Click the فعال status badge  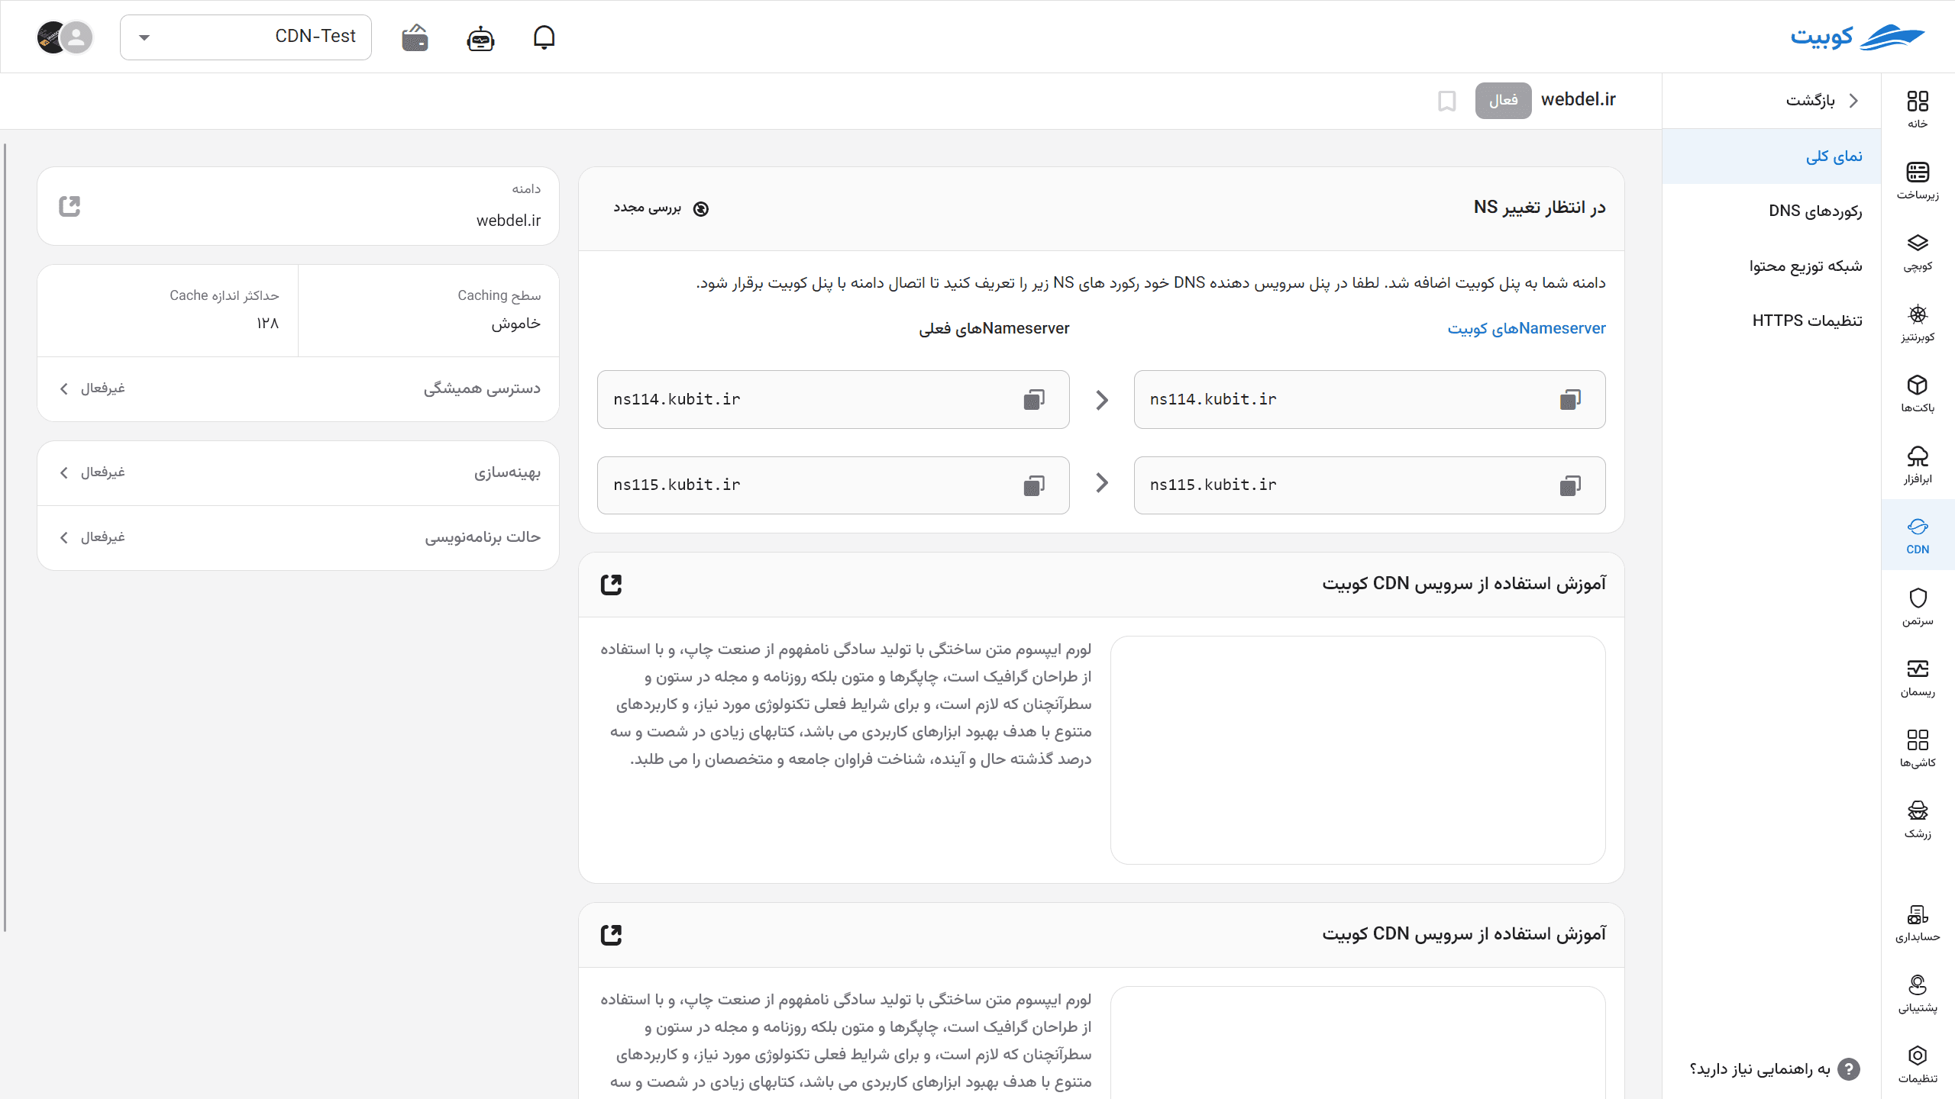(x=1503, y=101)
